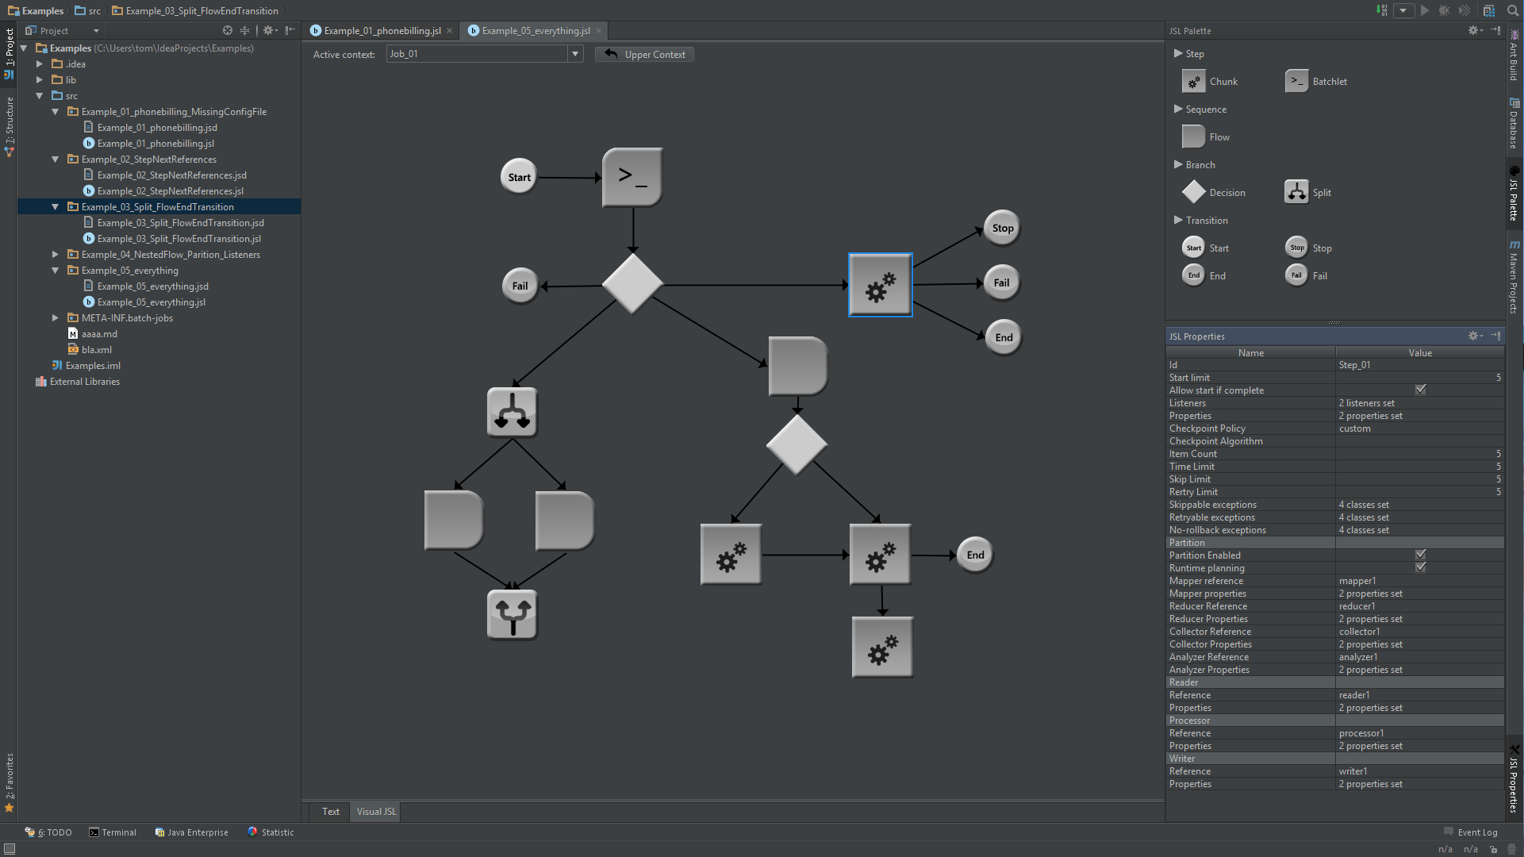Click the Upper Context button
The image size is (1524, 857).
[x=644, y=55]
